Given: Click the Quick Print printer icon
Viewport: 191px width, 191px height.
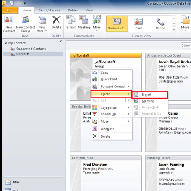Looking at the screenshot, I should click(x=95, y=79).
